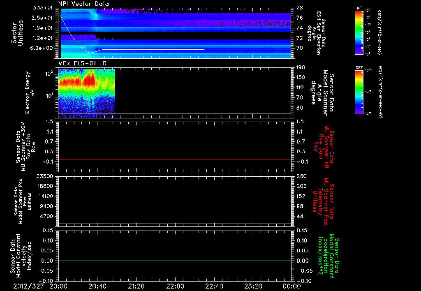Click the 'cnts/(cm**2-sr-sec)' units label

[379, 32]
